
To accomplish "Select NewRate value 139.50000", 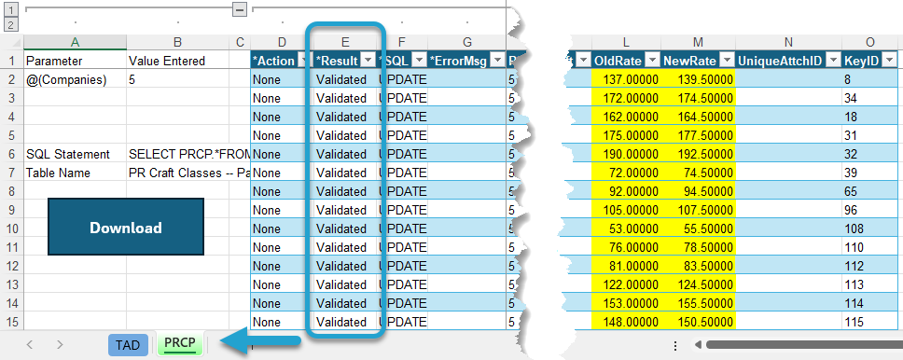I will tap(698, 80).
